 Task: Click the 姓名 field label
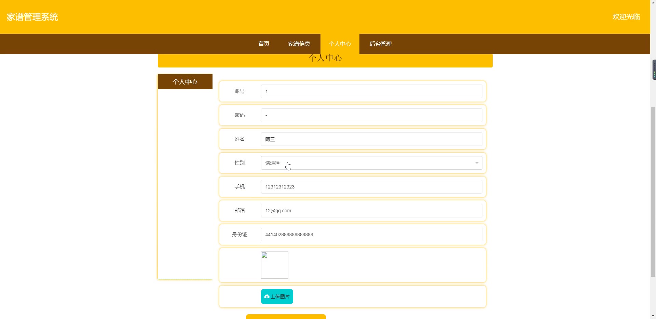pyautogui.click(x=240, y=139)
